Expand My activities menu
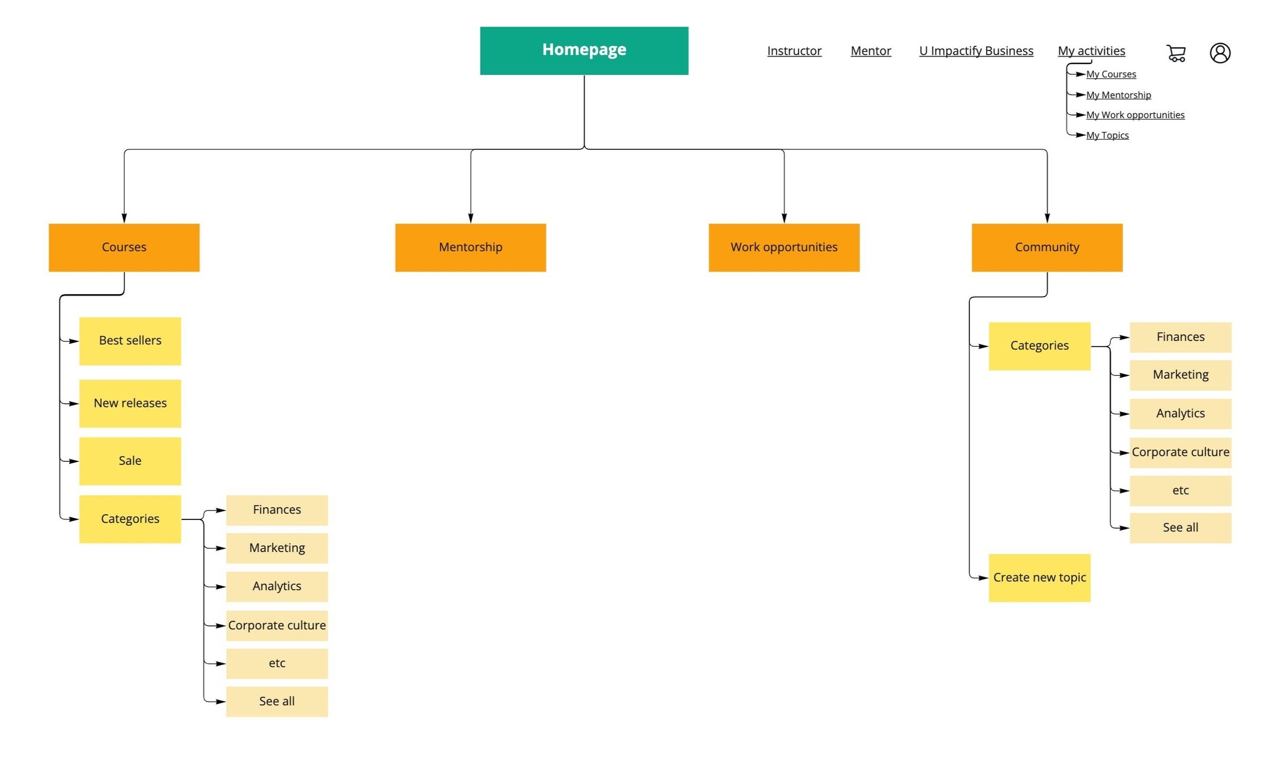This screenshot has height=760, width=1281. pyautogui.click(x=1091, y=51)
